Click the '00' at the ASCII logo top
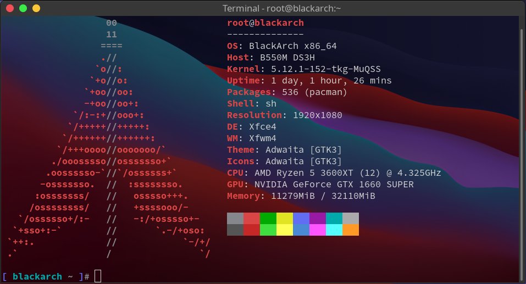The height and width of the screenshot is (284, 526). (112, 23)
